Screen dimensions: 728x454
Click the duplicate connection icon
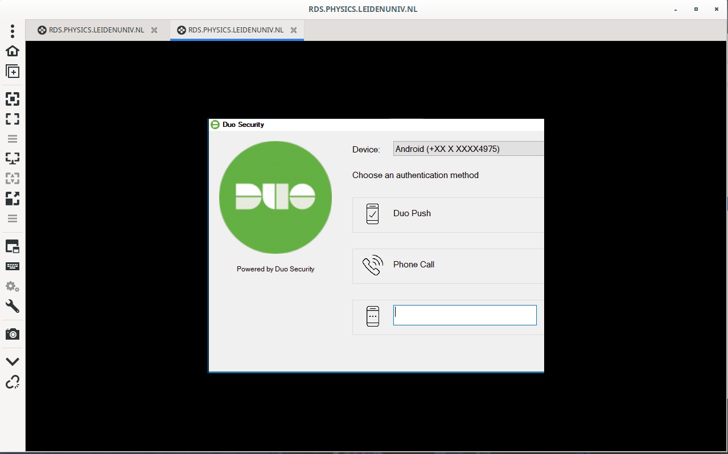point(13,71)
